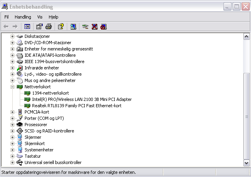Click the vertical scrollbar thumb

click(x=246, y=116)
